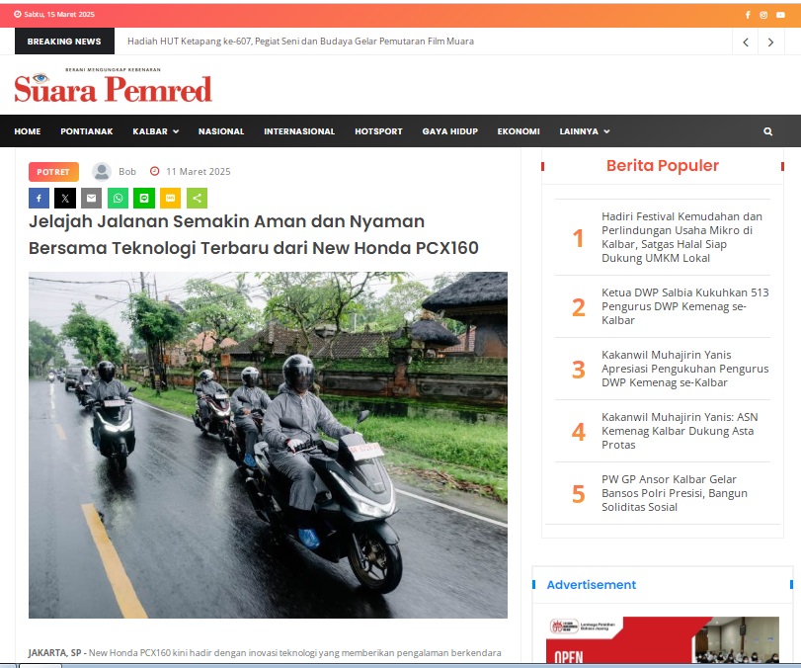Image resolution: width=801 pixels, height=668 pixels.
Task: Open popular story on Festival Kemudahan UMKM
Action: 681,237
